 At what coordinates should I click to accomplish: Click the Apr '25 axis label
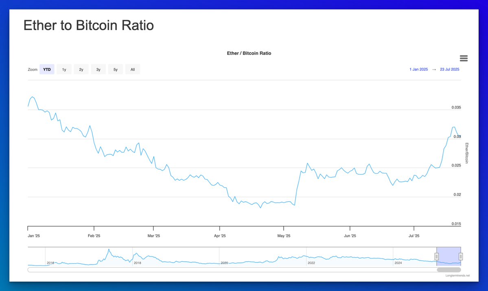220,236
